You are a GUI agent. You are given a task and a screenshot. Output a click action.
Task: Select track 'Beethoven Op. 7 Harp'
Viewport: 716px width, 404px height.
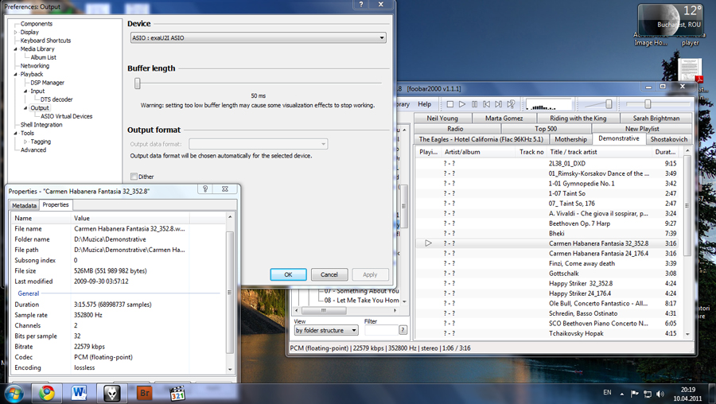click(579, 223)
